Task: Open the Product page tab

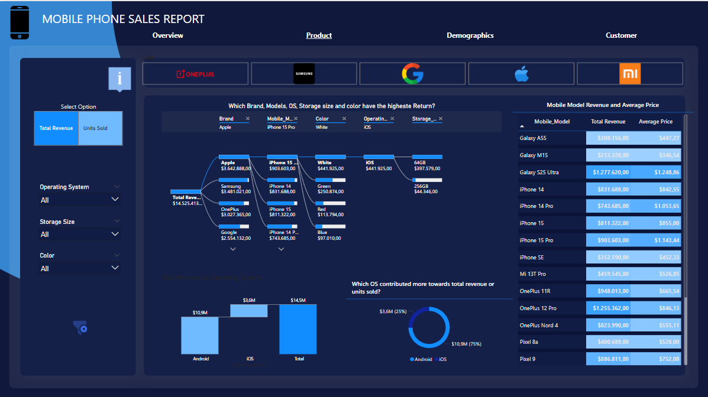Action: 319,35
